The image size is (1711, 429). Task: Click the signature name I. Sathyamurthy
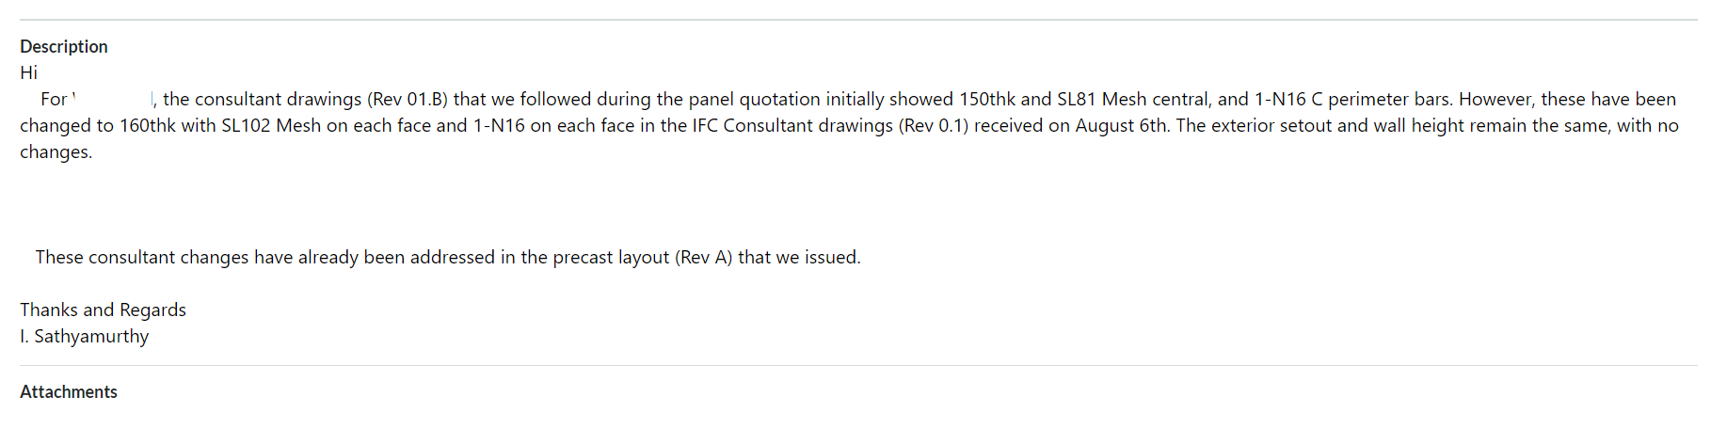pyautogui.click(x=85, y=336)
